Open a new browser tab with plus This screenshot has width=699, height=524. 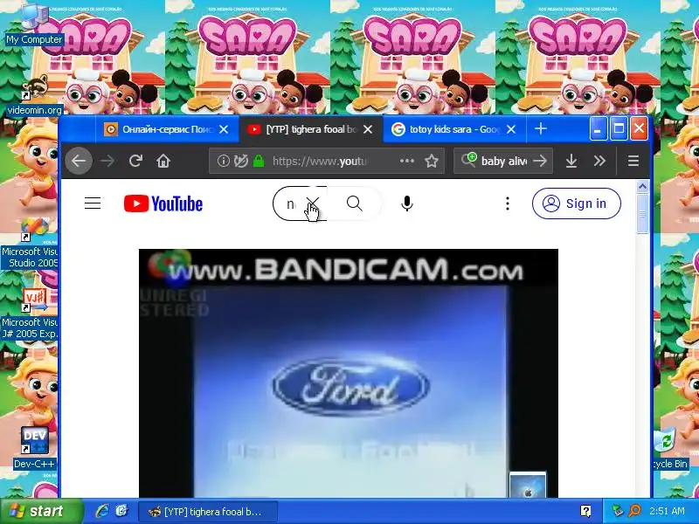[541, 128]
